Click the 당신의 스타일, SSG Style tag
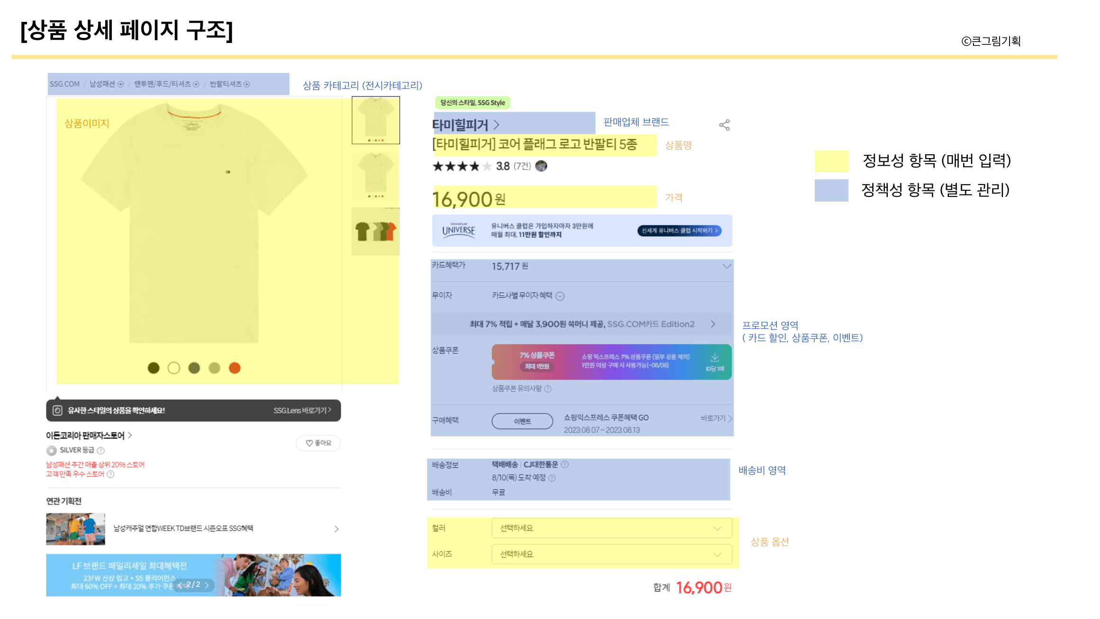This screenshot has height=619, width=1100. pyautogui.click(x=473, y=103)
